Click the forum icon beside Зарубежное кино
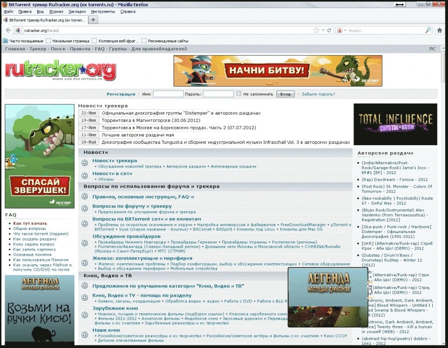The height and width of the screenshot is (348, 448). point(84,315)
